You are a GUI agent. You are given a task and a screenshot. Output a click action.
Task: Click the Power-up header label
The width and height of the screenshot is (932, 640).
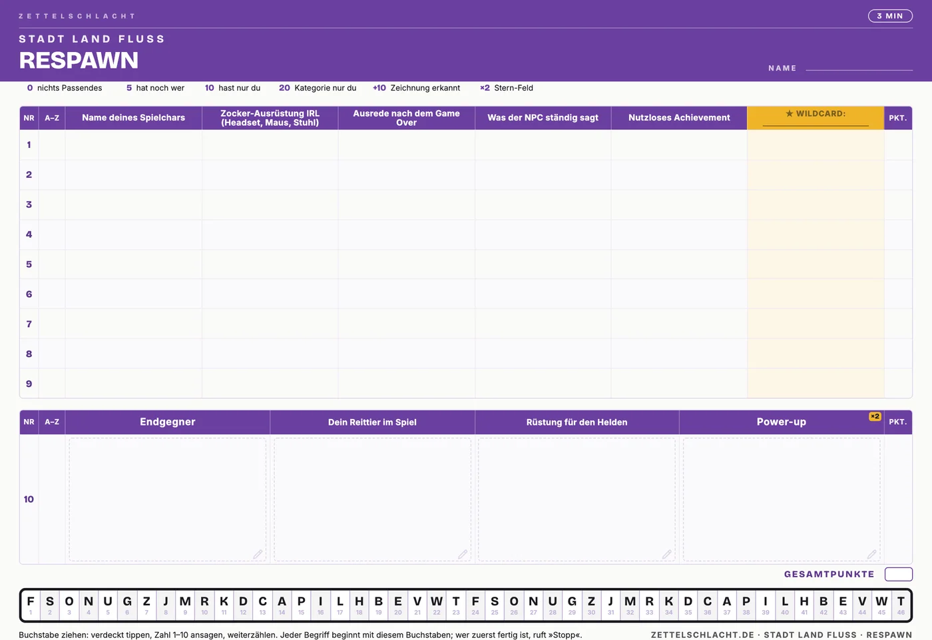pos(782,422)
